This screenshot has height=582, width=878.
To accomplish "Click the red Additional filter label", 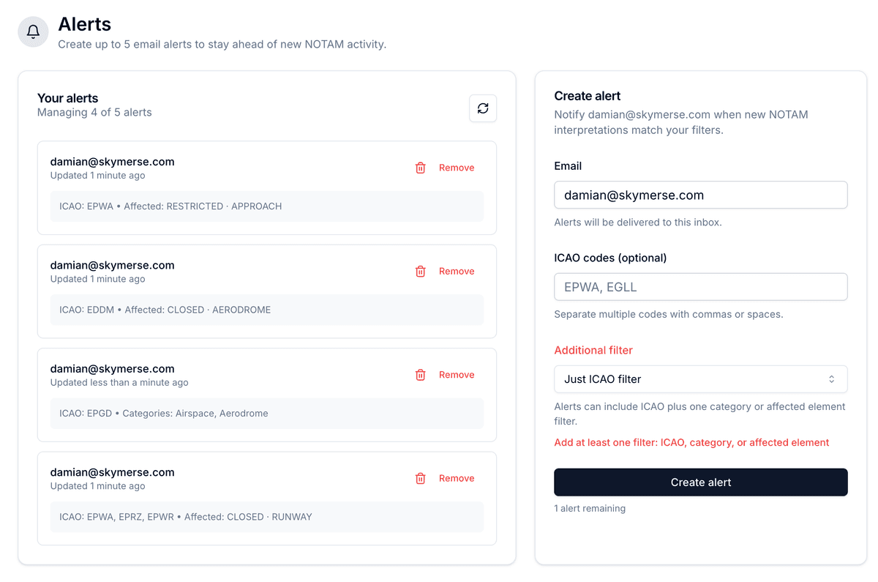I will [593, 351].
